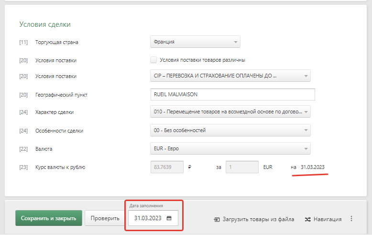
Task: Click Загрузить товары из файла link
Action: point(258,219)
